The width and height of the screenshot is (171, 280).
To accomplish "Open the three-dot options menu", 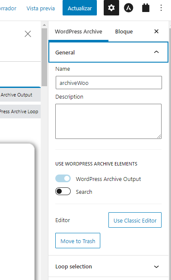I will pos(161,8).
